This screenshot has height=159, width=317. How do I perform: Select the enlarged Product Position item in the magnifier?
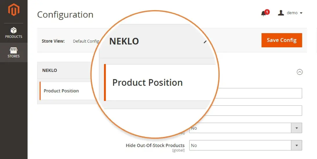pos(147,83)
